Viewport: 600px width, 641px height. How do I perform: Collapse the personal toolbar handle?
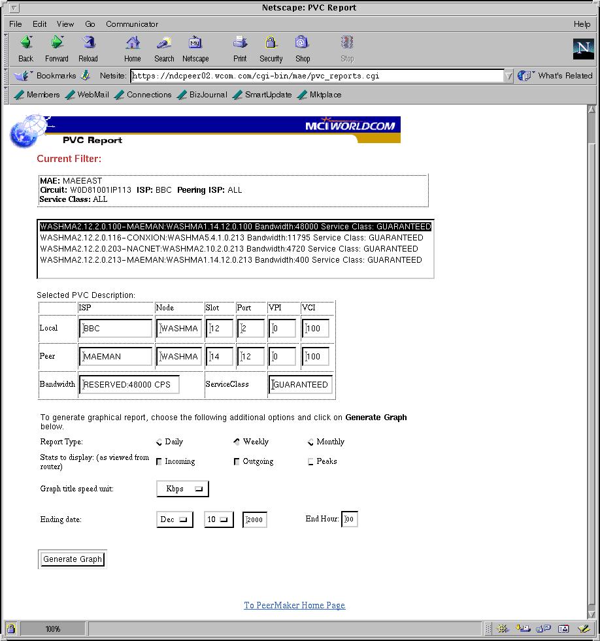coord(6,95)
